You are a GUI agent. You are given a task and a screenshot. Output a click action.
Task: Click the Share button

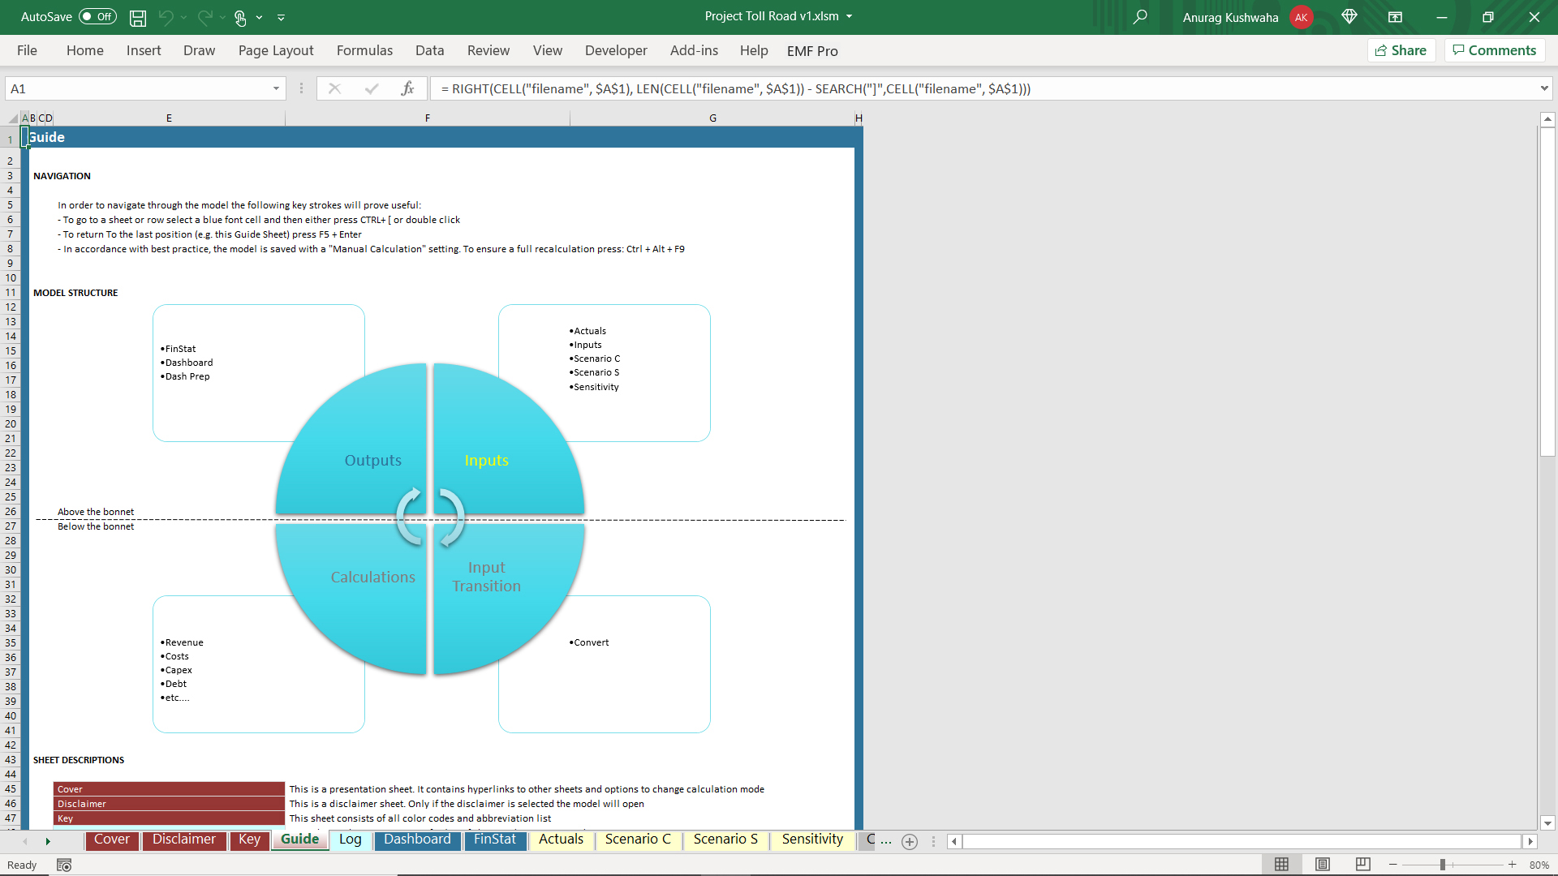coord(1401,50)
